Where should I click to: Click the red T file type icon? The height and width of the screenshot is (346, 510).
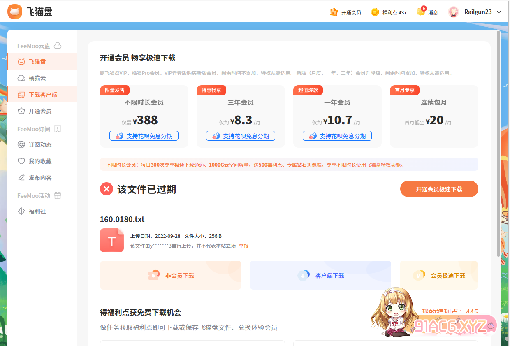point(112,240)
